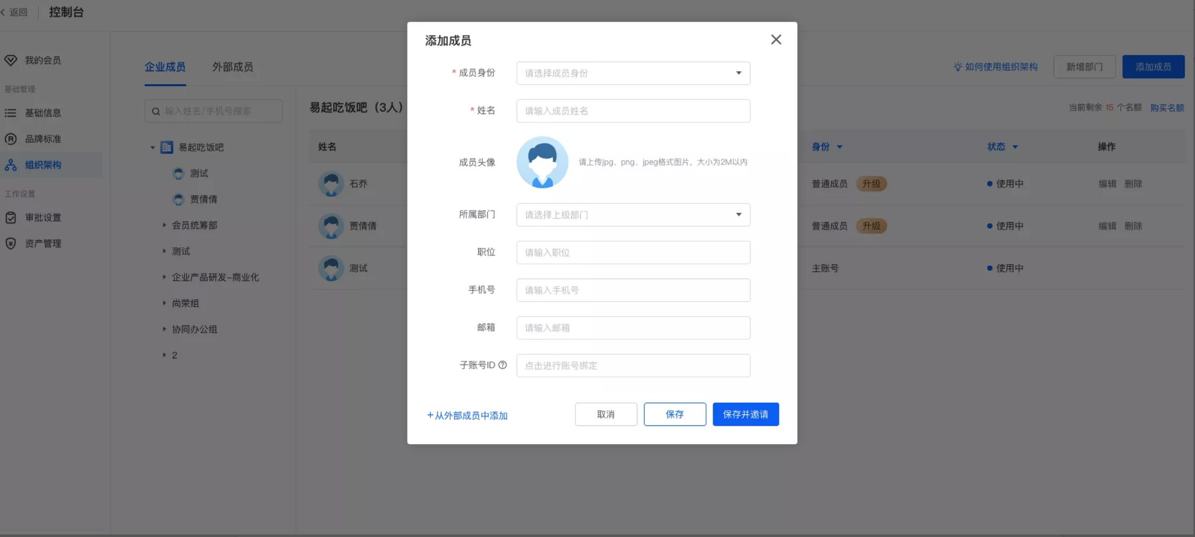Click the 主账号 cell text
1195x537 pixels.
tap(825, 268)
